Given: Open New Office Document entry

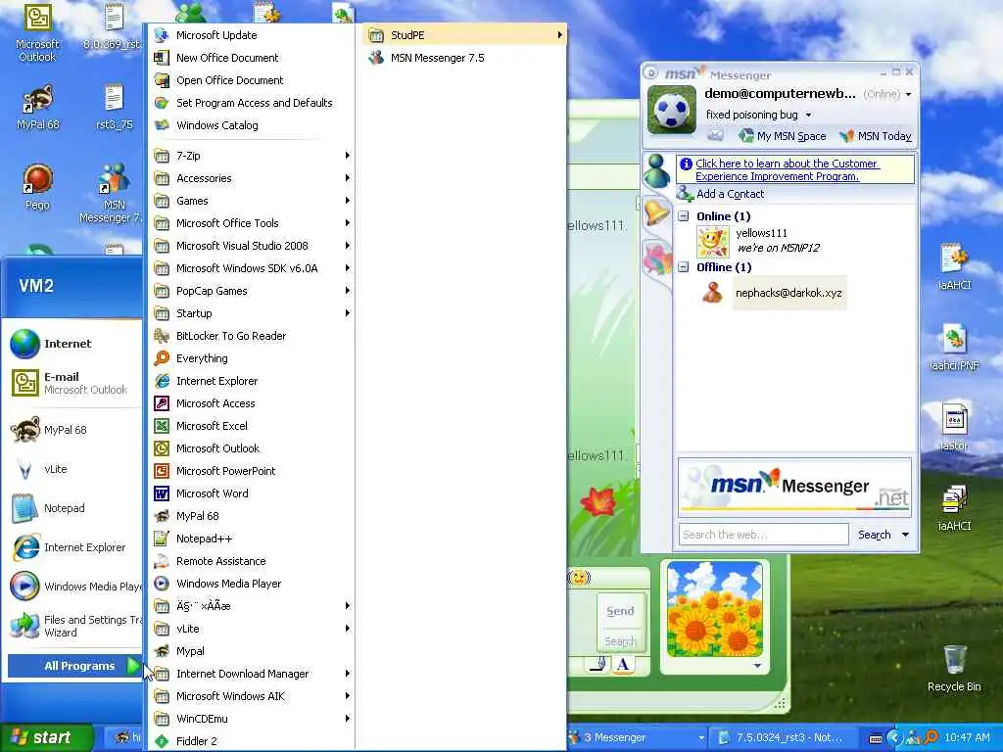Looking at the screenshot, I should coord(251,58).
